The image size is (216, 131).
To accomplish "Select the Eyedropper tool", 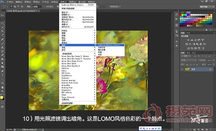I will pyautogui.click(x=3, y=35).
